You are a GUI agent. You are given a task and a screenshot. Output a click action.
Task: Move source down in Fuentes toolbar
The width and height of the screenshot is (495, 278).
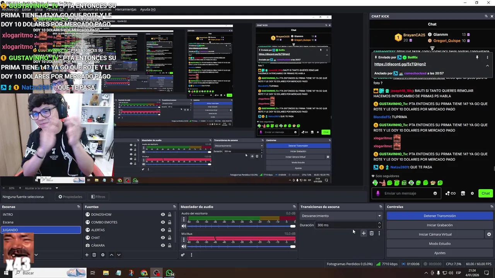(119, 255)
